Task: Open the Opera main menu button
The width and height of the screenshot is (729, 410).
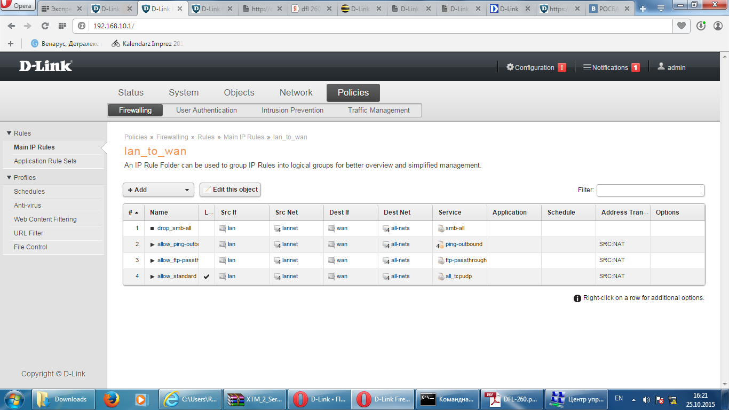Action: tap(18, 6)
